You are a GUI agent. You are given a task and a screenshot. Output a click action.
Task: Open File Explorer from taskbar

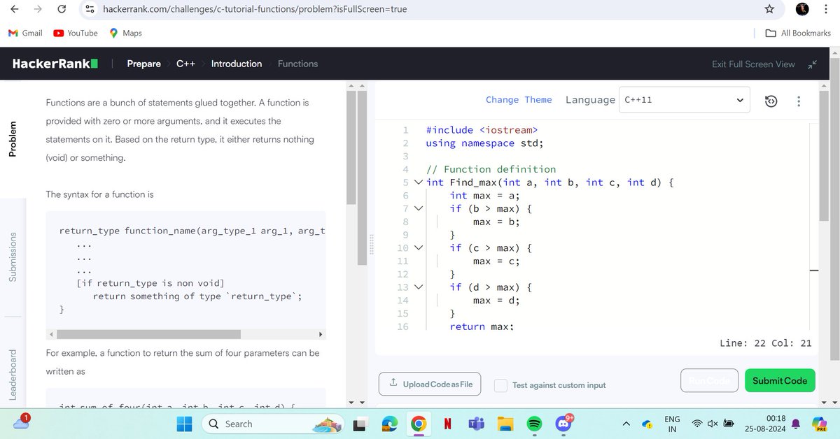[x=505, y=424]
